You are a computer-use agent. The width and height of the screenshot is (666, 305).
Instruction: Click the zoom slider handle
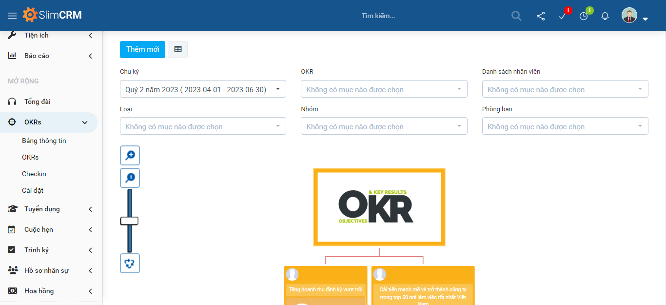(129, 221)
